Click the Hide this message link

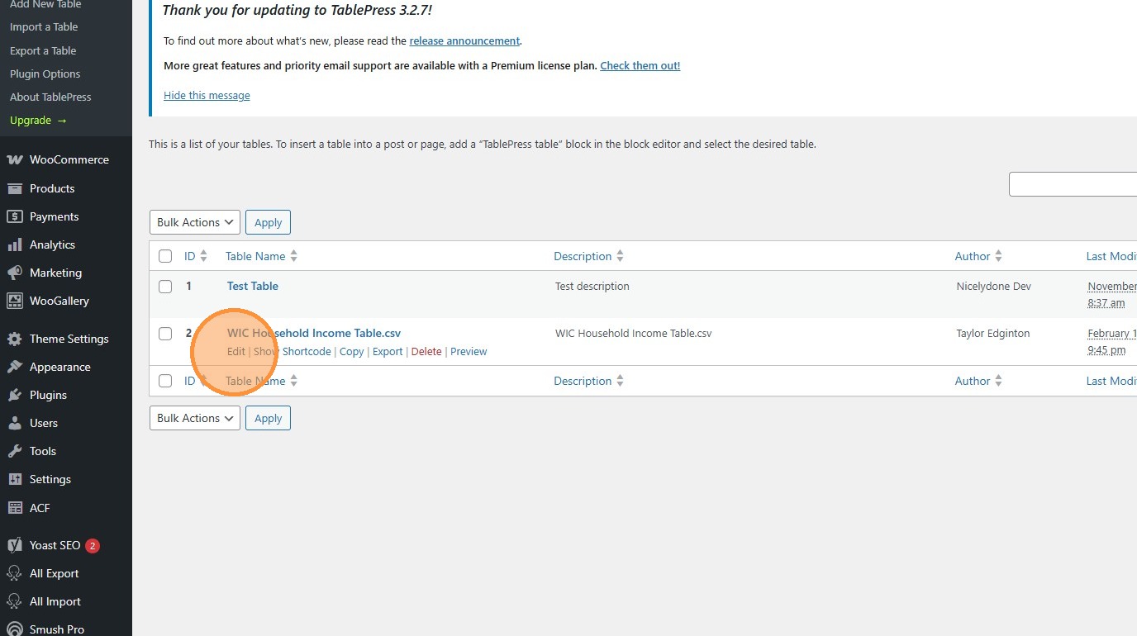click(207, 96)
